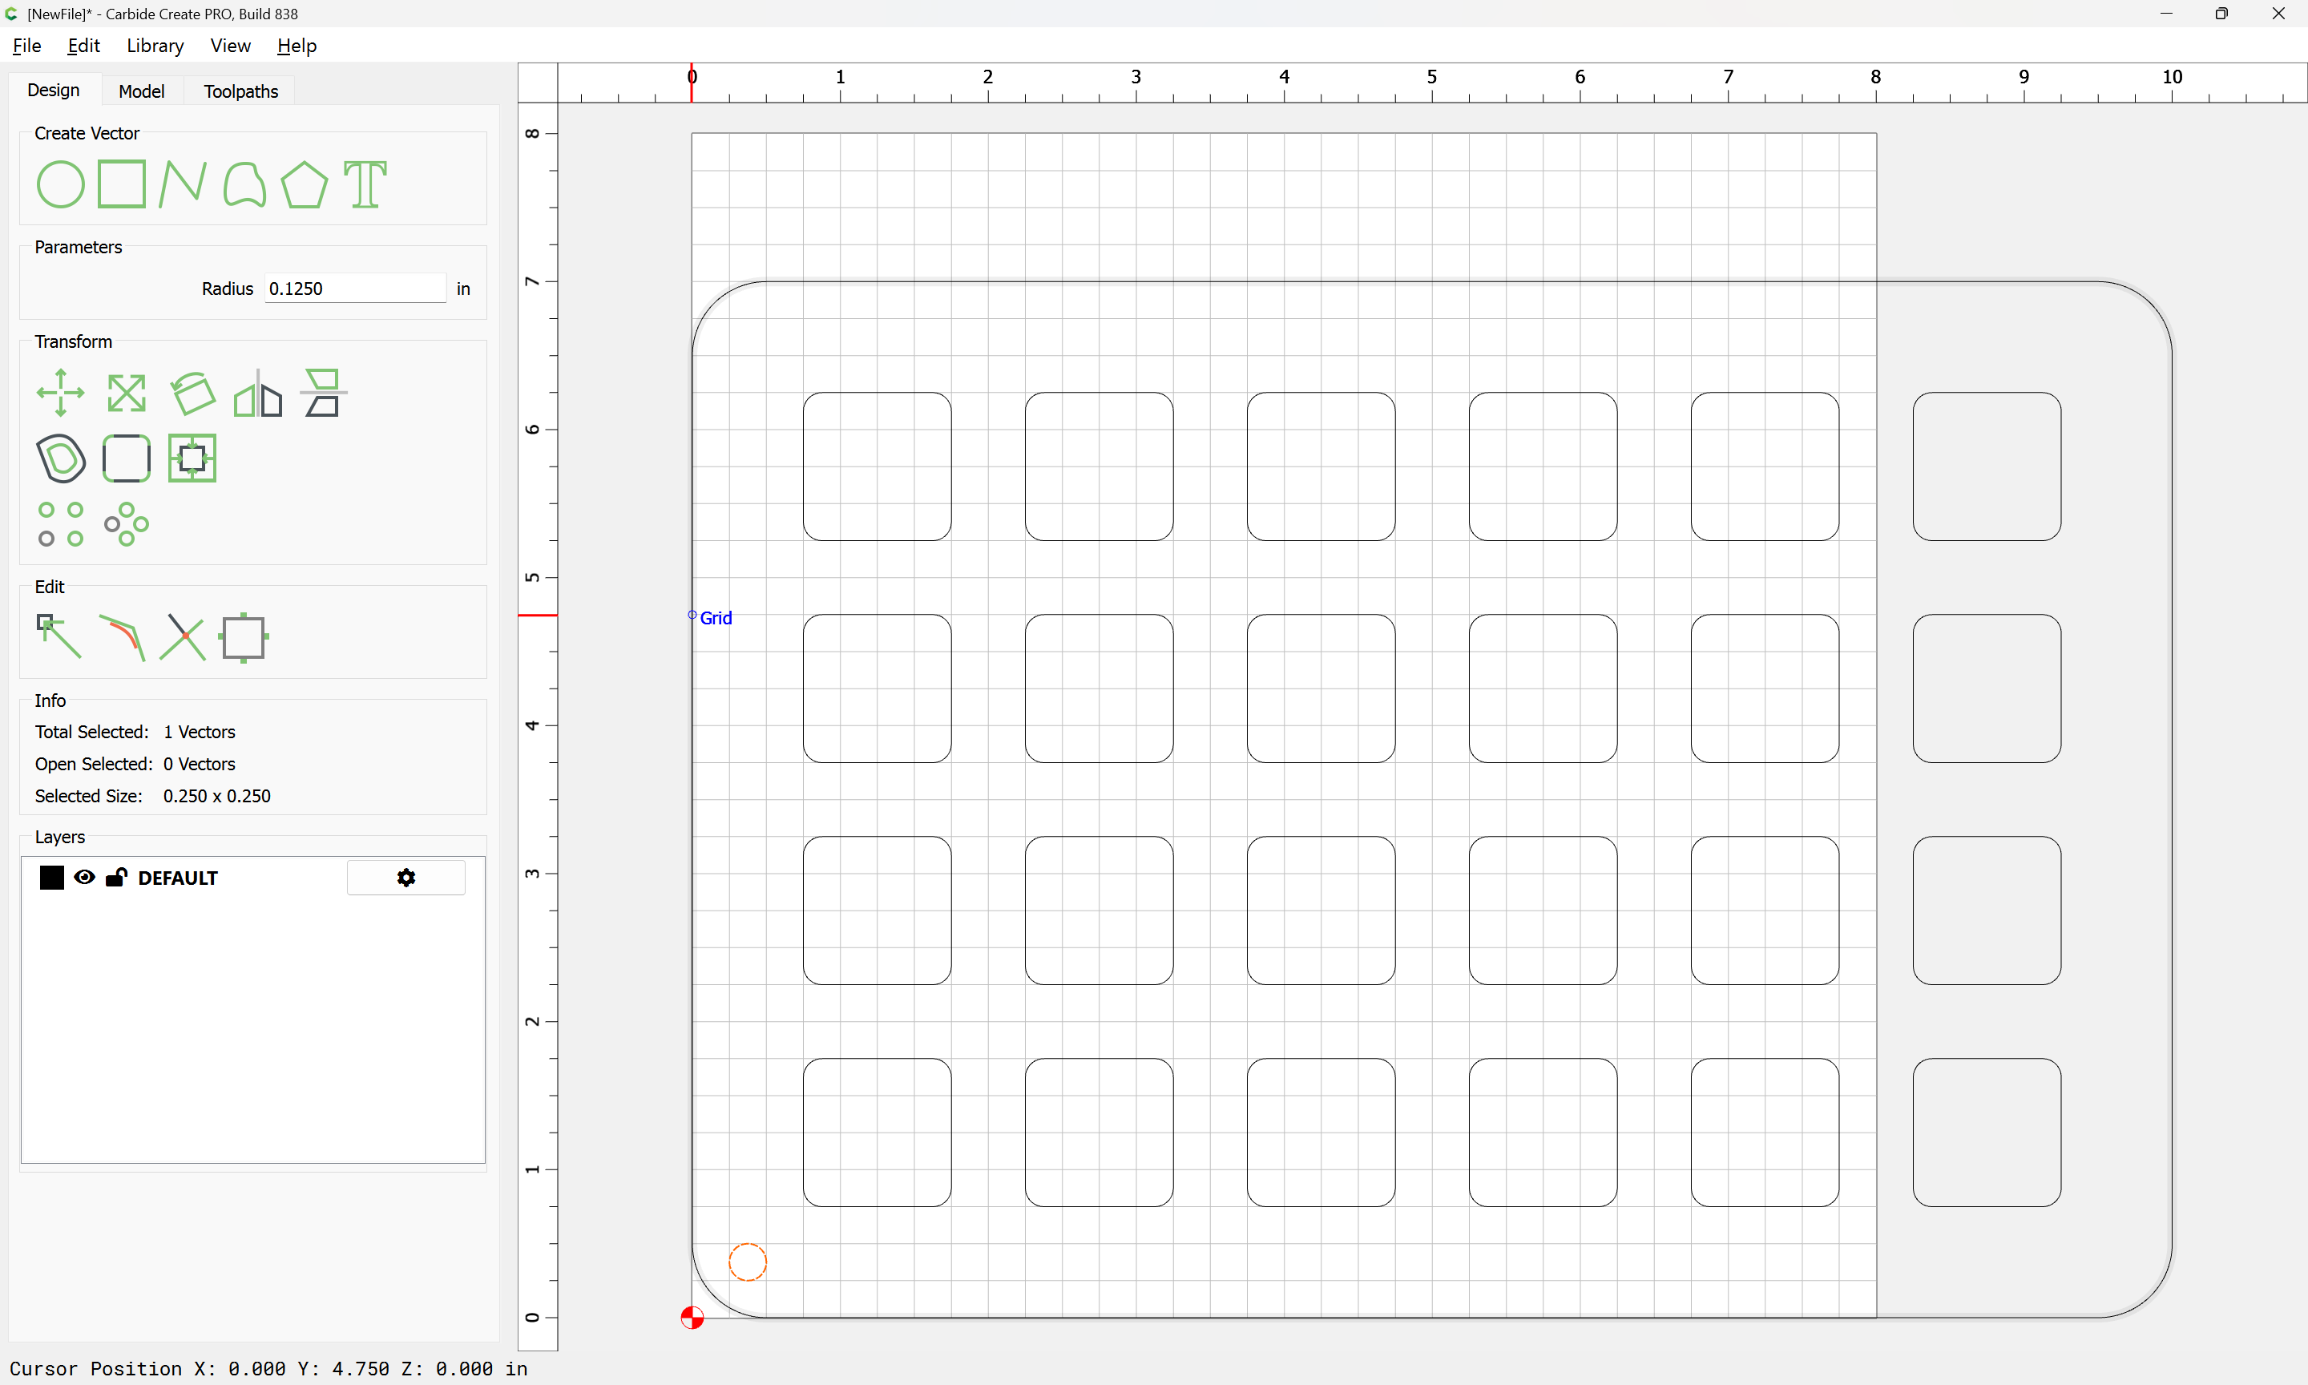Screen dimensions: 2308x1385
Task: Toggle DEFAULT layer lock icon
Action: (117, 878)
